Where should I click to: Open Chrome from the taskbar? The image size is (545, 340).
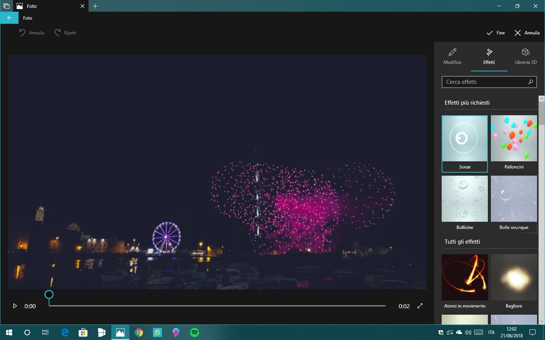[x=139, y=332]
